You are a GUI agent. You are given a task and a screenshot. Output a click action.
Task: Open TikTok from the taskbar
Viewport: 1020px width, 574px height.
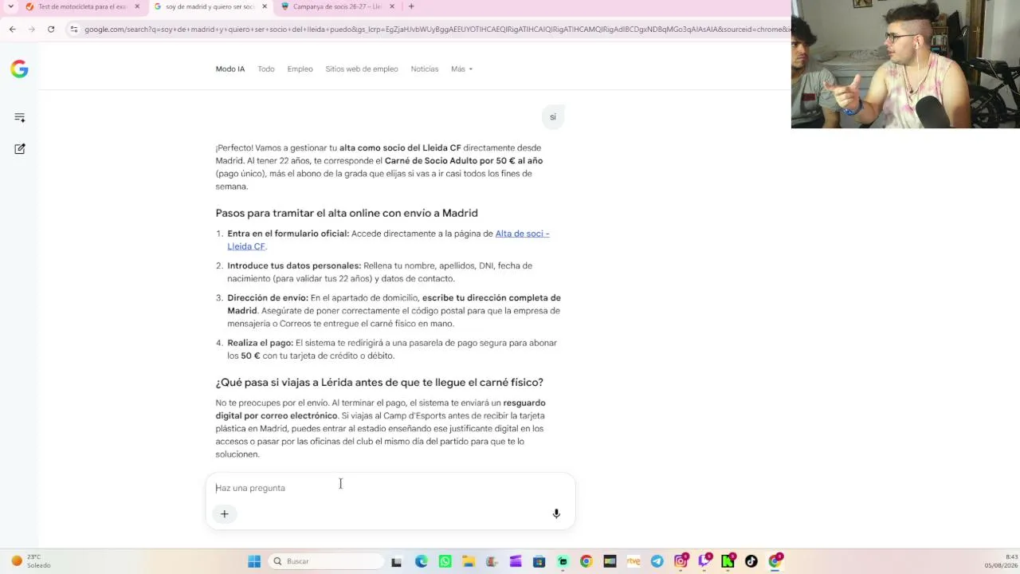tap(751, 561)
